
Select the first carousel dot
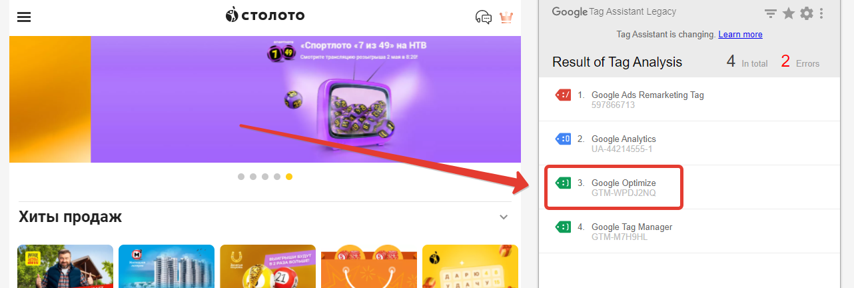(x=241, y=177)
